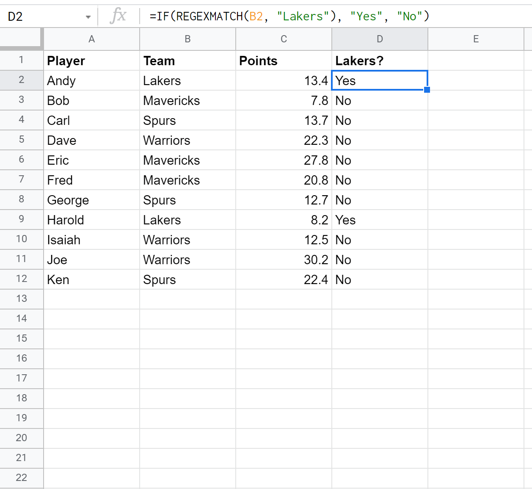Screen dimensions: 532x489
Task: Click the fx function icon
Action: (x=119, y=16)
